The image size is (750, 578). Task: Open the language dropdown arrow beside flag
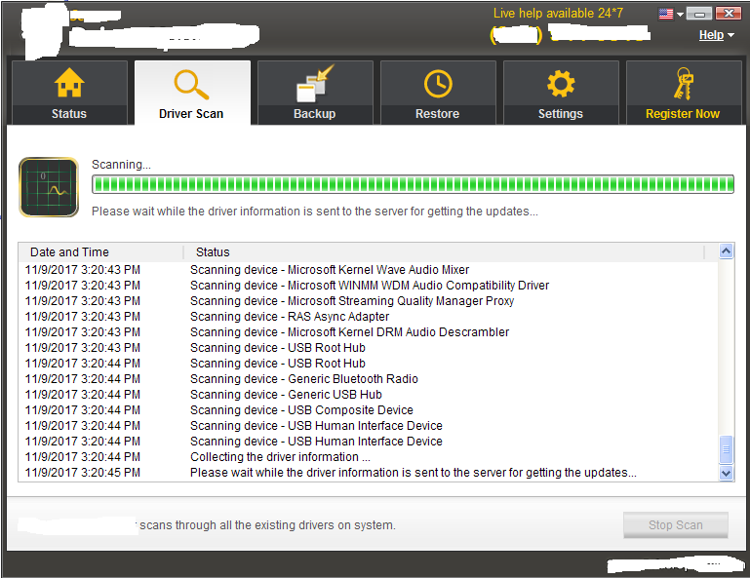tap(680, 15)
